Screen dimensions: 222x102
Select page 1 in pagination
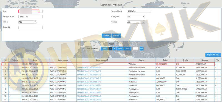tap(110, 49)
